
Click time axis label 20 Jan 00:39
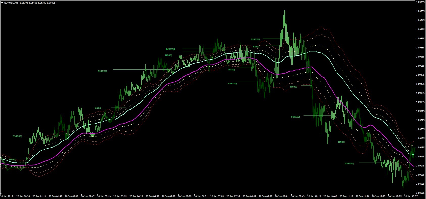pyautogui.click(x=23, y=196)
